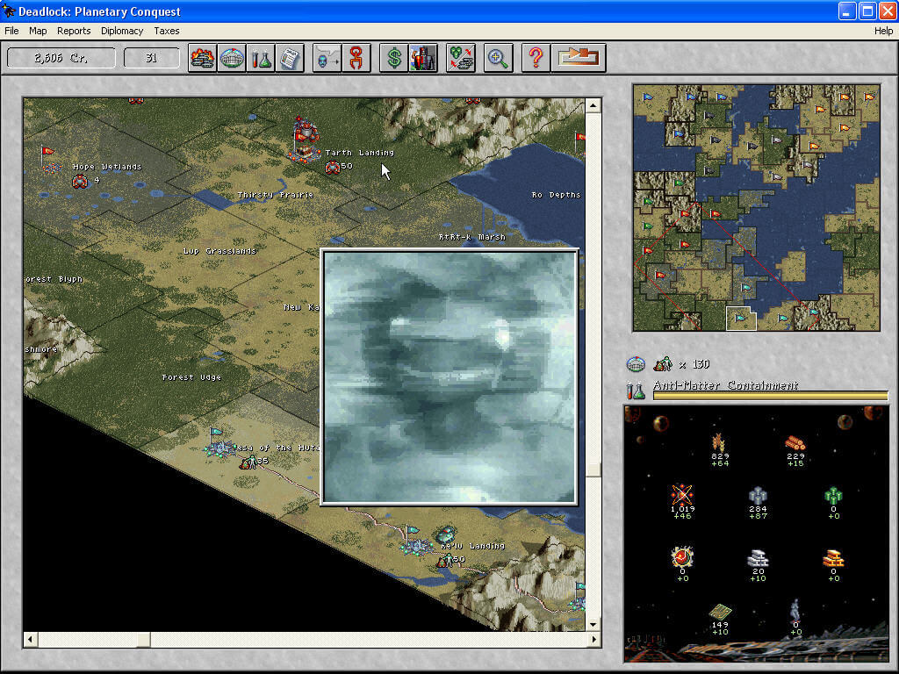Click the Hope Wetlands map label
The height and width of the screenshot is (674, 899).
point(106,167)
